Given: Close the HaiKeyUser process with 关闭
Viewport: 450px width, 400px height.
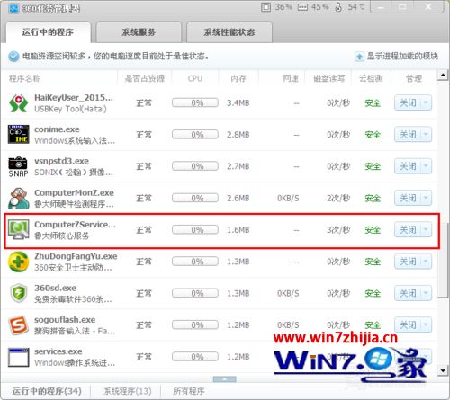Looking at the screenshot, I should click(408, 103).
